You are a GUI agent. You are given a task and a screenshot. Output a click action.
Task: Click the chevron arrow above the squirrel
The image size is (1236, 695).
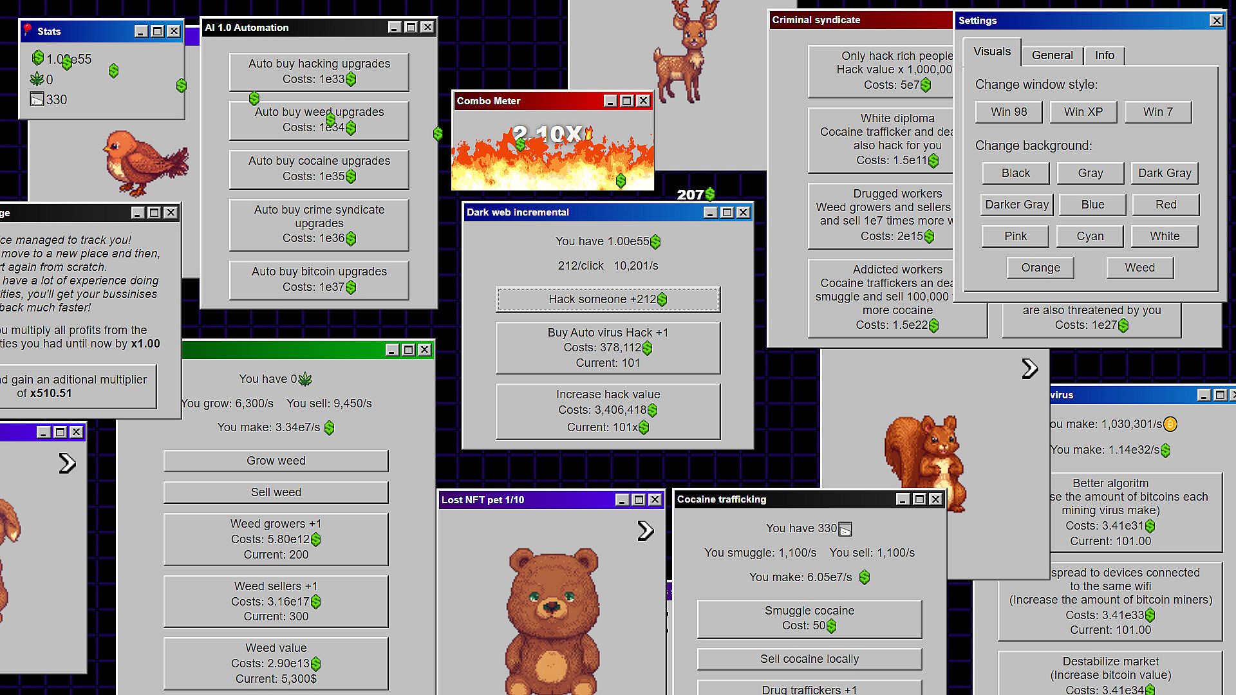pyautogui.click(x=1029, y=368)
